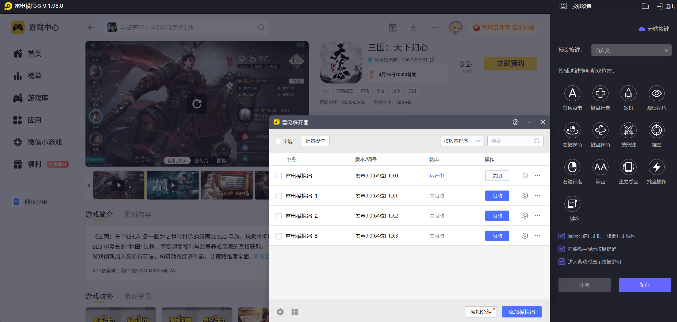Open settings gear for 雷电模拟器-1
Image resolution: width=677 pixels, height=322 pixels.
(x=525, y=196)
